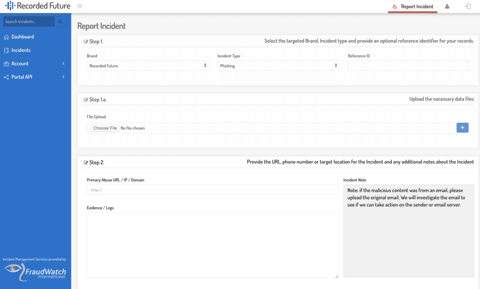Add another file with the plus button
Image resolution: width=480 pixels, height=289 pixels.
pyautogui.click(x=462, y=128)
